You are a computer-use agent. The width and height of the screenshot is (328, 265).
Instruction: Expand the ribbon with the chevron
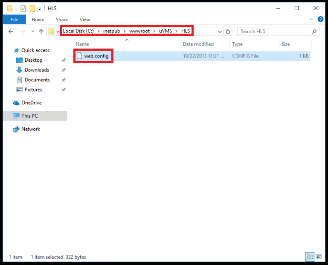click(311, 19)
